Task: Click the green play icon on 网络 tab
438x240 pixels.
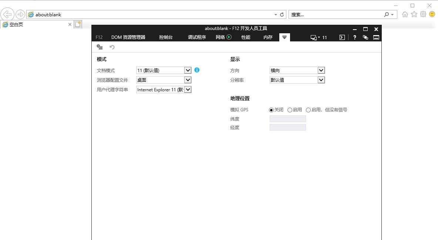Action: [x=229, y=37]
